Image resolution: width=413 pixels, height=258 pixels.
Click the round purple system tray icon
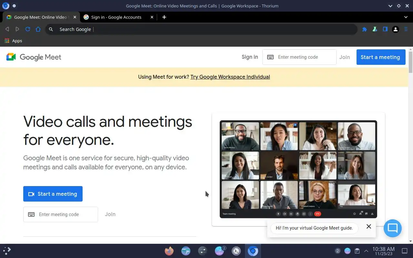tap(348, 251)
